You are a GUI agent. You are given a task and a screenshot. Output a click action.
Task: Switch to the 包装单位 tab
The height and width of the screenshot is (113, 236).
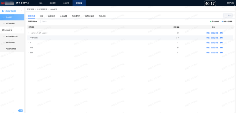pos(52,16)
